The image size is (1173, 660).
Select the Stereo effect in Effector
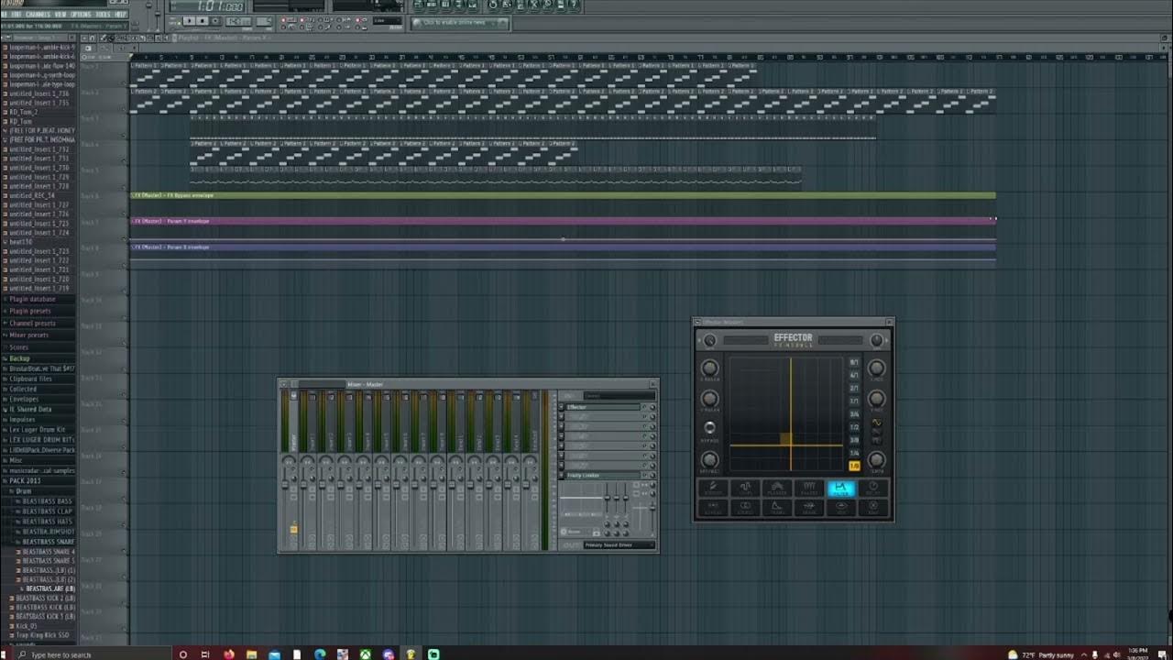coord(746,507)
